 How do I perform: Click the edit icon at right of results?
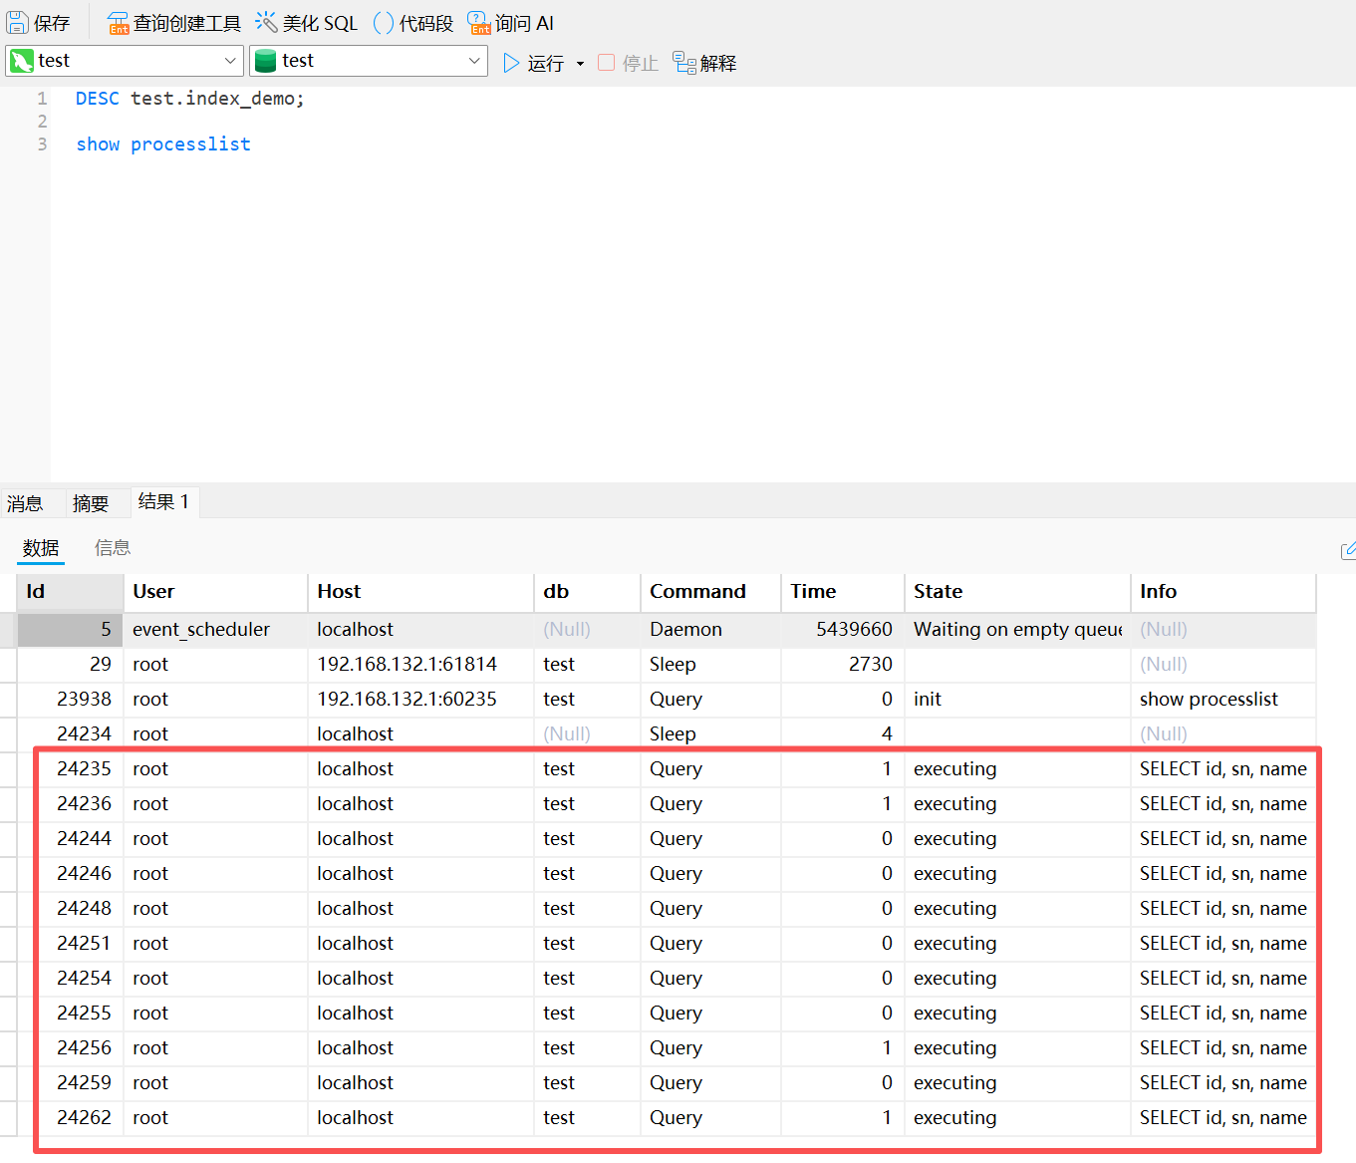tap(1348, 550)
